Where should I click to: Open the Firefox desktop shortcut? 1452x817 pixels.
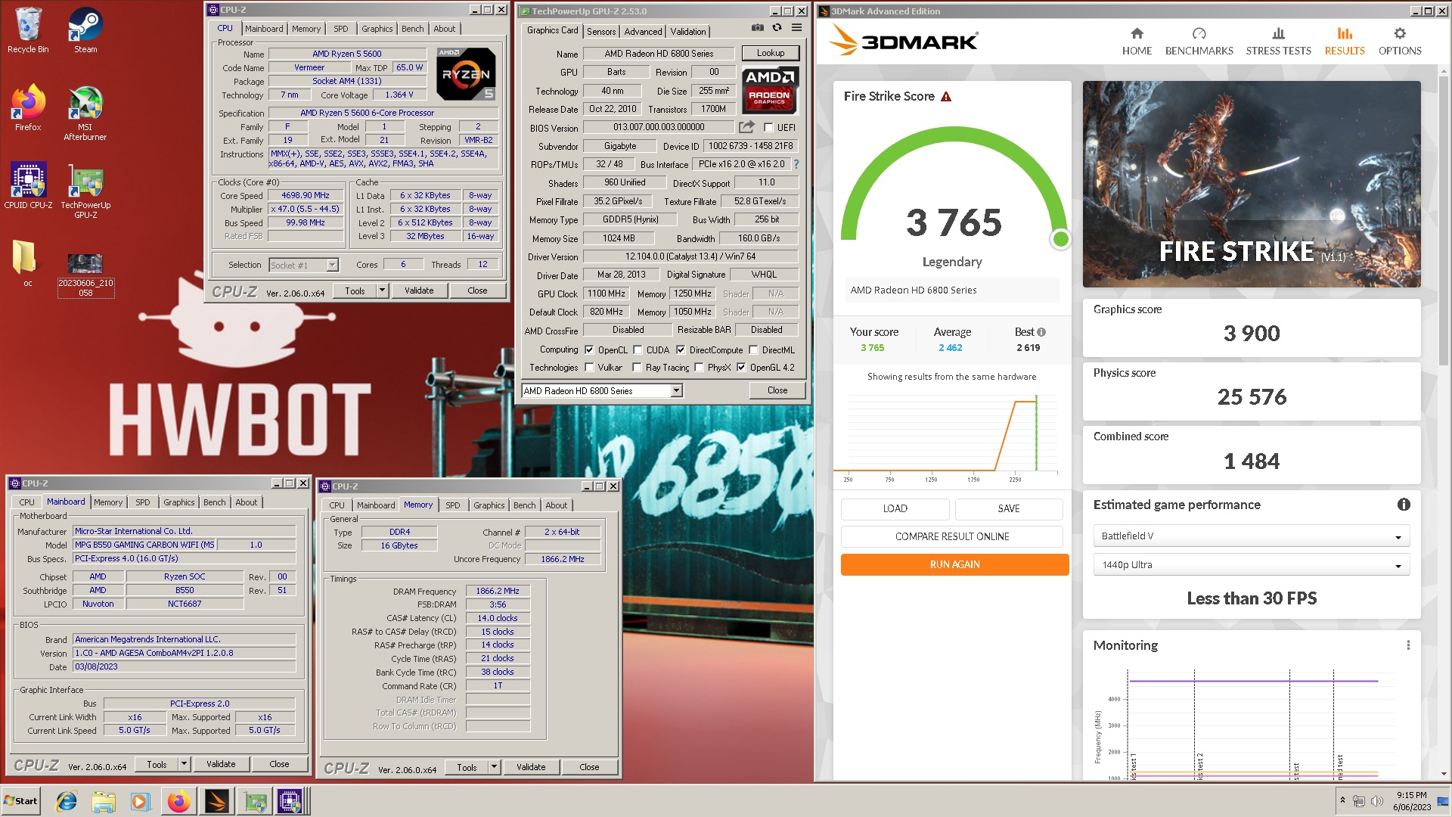[x=28, y=109]
